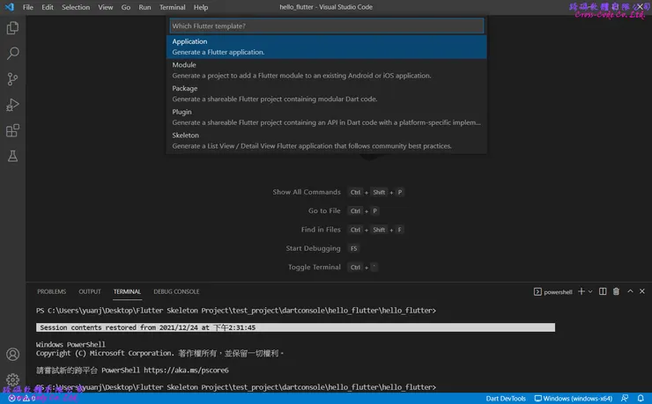Choose the Plugin template
The width and height of the screenshot is (652, 404).
coord(326,117)
